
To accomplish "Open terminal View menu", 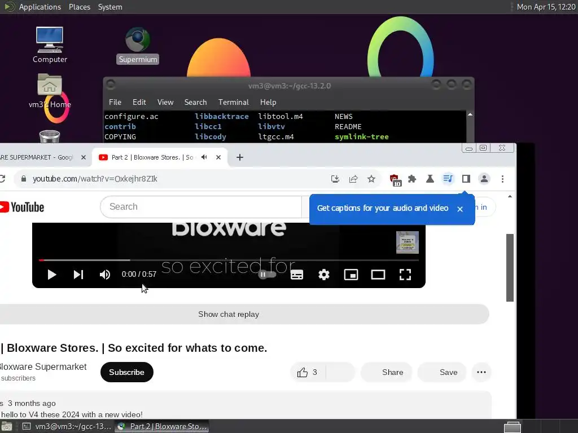I will click(x=165, y=103).
